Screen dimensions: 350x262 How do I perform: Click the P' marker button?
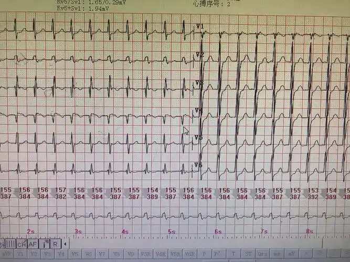(x=217, y=254)
